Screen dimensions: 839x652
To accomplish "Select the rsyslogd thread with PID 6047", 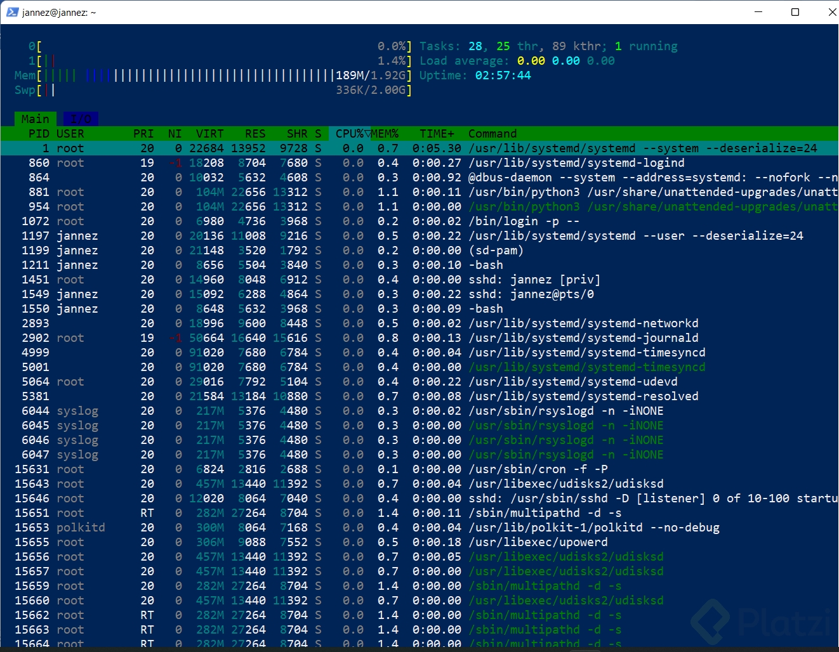I will (419, 455).
